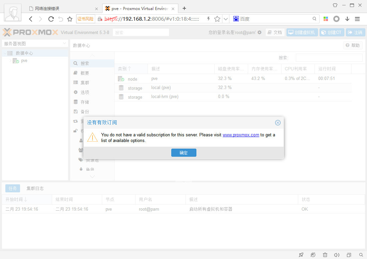Click the volume speaker icon in status bar
The image size is (367, 259).
click(x=337, y=255)
